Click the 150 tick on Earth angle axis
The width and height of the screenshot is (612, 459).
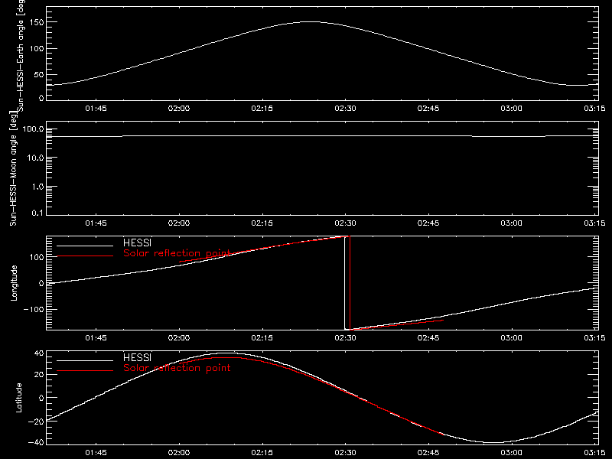coord(37,22)
